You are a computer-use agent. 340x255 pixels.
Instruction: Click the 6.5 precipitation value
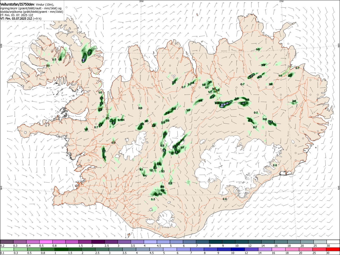(x=227, y=103)
